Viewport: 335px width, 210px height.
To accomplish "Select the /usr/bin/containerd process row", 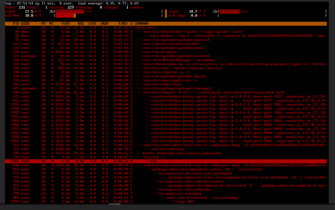I will (166, 85).
